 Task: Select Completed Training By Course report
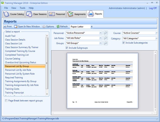pos(20,51)
